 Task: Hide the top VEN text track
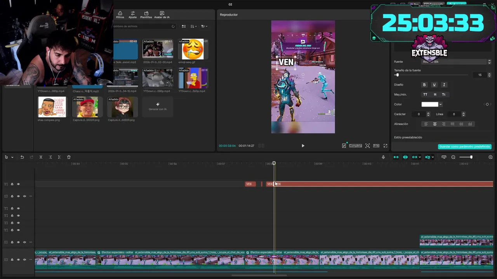(18, 184)
